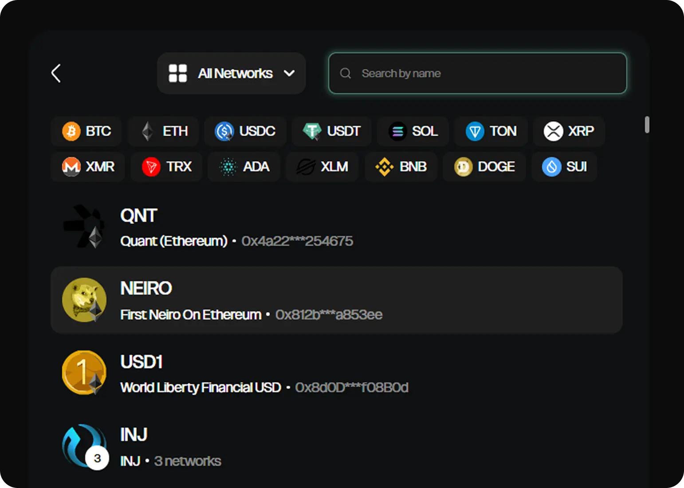
Task: Select the XLM Stellar chip
Action: coord(322,167)
